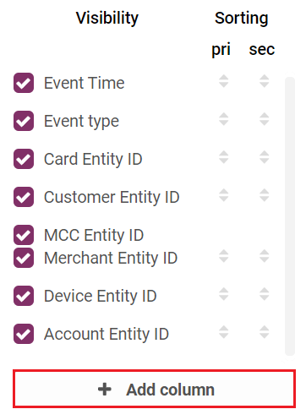Click secondary sort icon for Event Time
Screen dimensions: 306x420
[265, 81]
